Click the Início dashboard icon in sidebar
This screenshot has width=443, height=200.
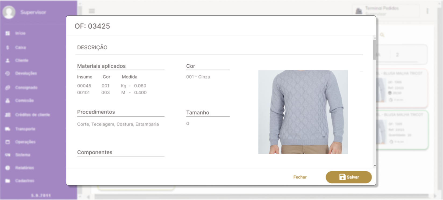tap(8, 33)
